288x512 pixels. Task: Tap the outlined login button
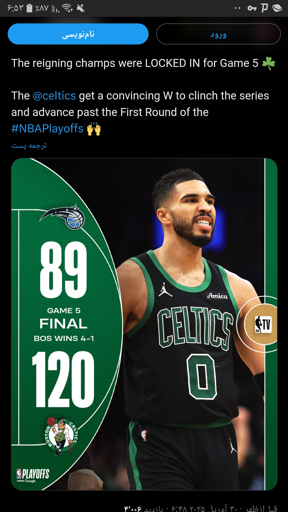(218, 34)
